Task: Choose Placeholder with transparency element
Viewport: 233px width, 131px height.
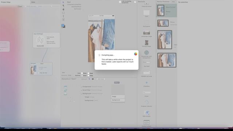Action: point(146,54)
